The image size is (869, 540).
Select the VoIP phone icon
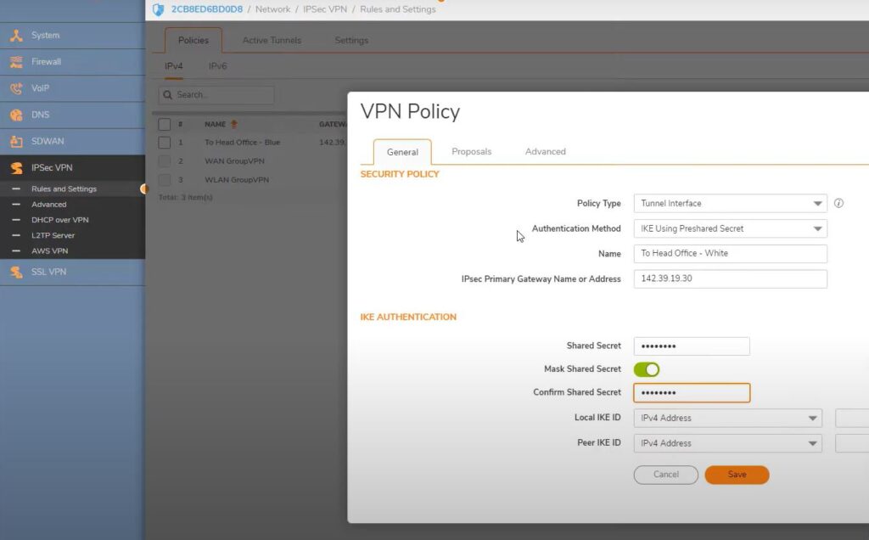coord(16,88)
